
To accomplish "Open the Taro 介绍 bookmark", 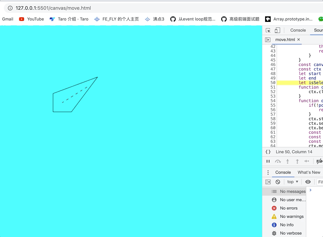I will [x=69, y=19].
